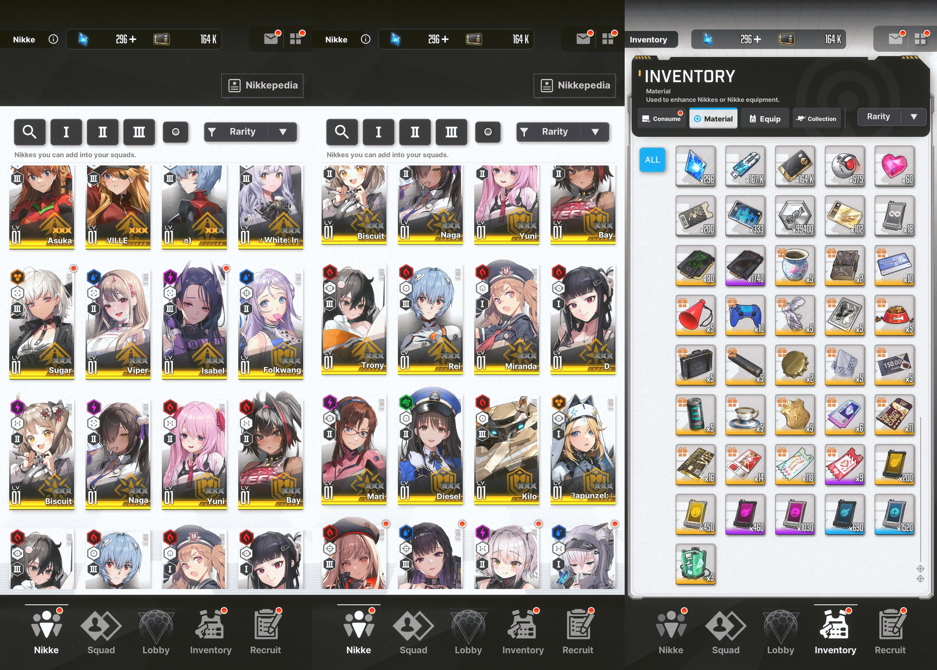
Task: Toggle burst I filter in left Nikke panel
Action: 66,132
